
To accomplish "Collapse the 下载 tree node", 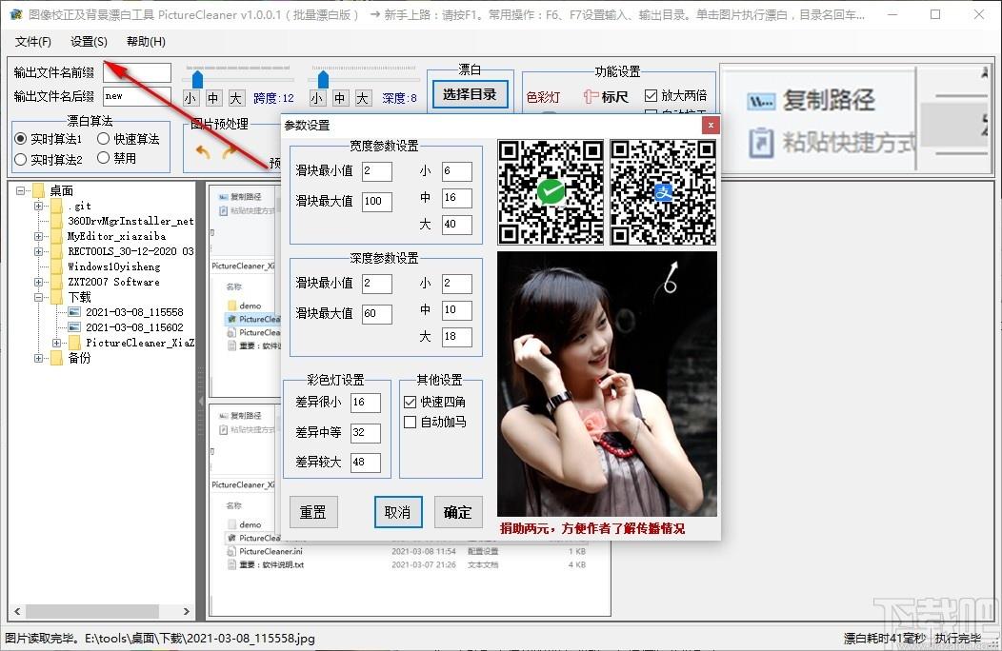I will click(38, 297).
